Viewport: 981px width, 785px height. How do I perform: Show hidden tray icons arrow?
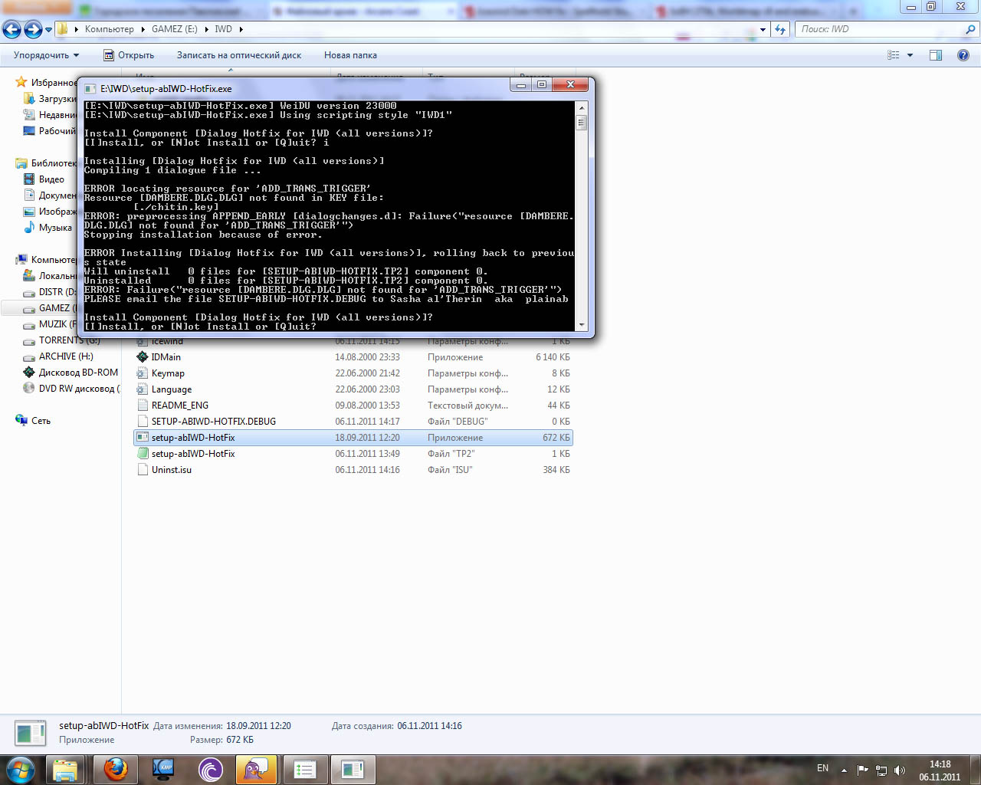coord(844,770)
